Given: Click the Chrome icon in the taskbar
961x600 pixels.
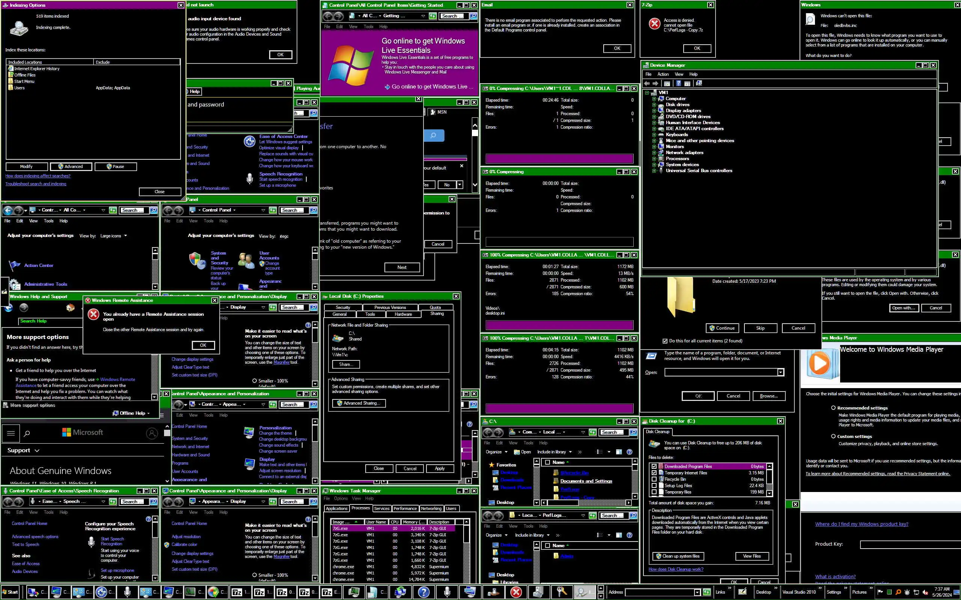Looking at the screenshot, I should pos(213,592).
